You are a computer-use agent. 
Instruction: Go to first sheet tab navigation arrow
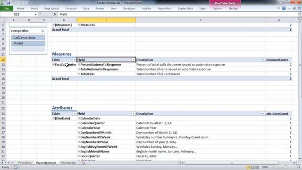point(2,162)
